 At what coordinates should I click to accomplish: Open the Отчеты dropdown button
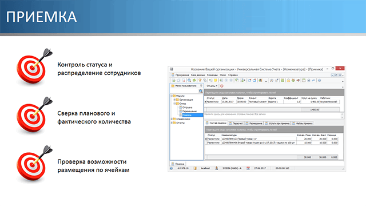tap(212, 86)
